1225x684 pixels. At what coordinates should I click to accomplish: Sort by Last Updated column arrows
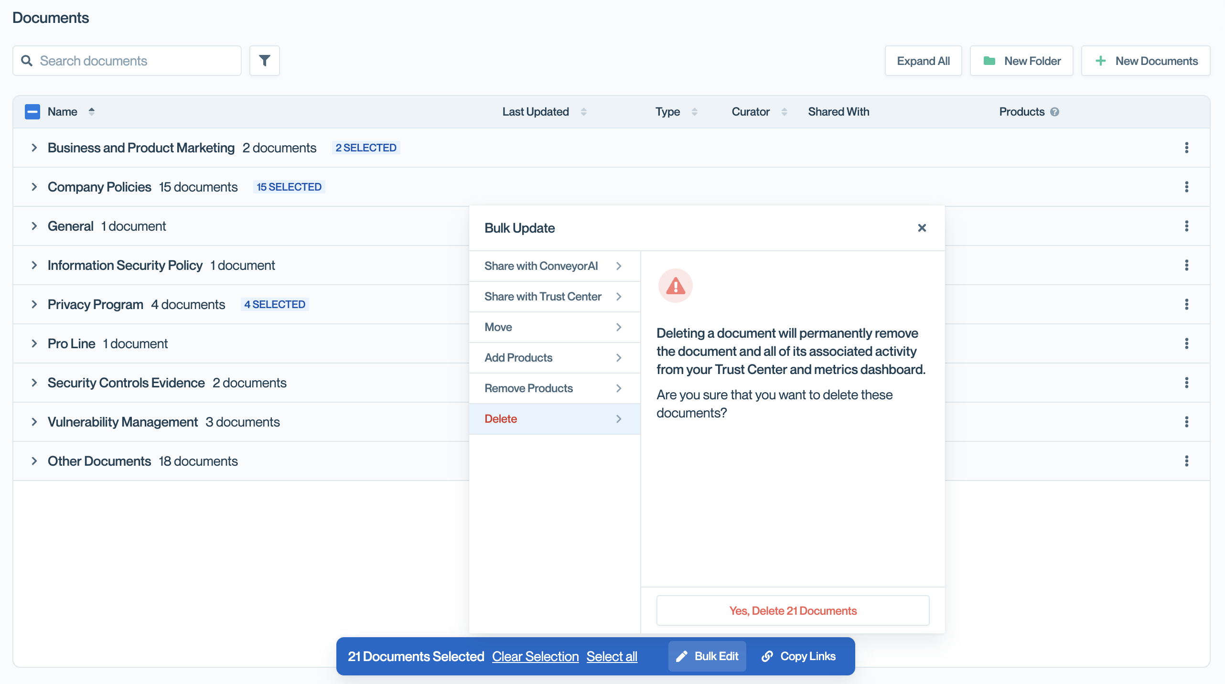(583, 112)
